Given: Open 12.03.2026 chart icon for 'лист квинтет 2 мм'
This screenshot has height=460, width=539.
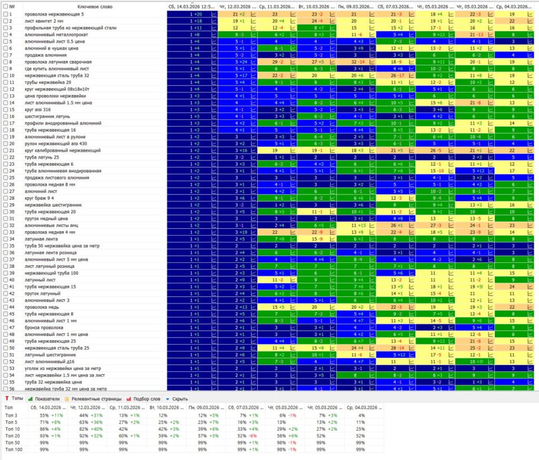Looking at the screenshot, I should (x=253, y=21).
